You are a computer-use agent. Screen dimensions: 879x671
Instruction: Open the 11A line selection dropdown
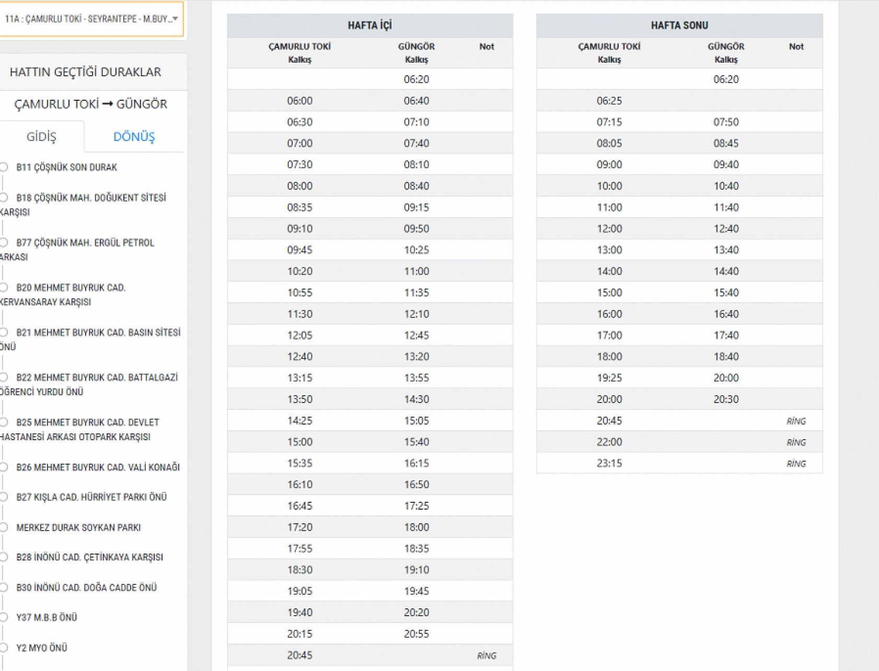(x=91, y=19)
